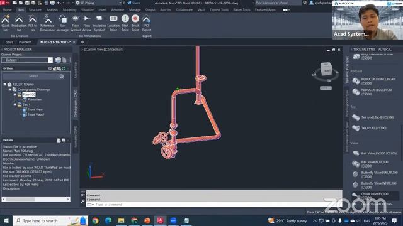Select the Reference Dimension tool
This screenshot has height=226, width=403.
click(47, 23)
